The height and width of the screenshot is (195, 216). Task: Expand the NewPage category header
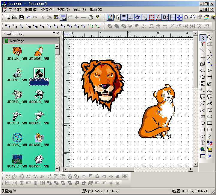[30, 41]
